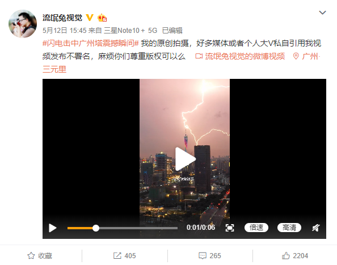Play video using bottom-left play icon

click(53, 228)
